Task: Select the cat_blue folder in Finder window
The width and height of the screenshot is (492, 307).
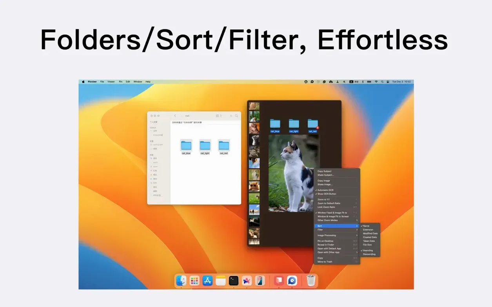Action: (x=186, y=147)
